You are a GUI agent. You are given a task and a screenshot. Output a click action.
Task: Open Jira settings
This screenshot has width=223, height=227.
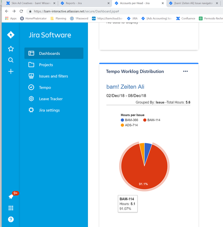(54, 110)
